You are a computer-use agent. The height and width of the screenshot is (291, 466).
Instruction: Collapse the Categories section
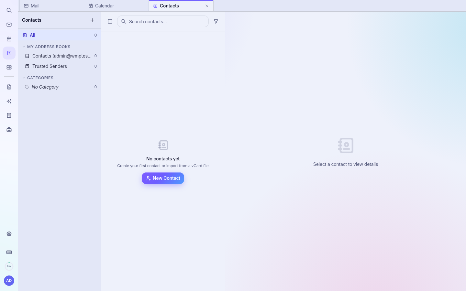24,78
